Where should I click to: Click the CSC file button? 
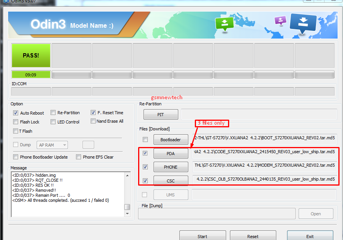coord(171,181)
